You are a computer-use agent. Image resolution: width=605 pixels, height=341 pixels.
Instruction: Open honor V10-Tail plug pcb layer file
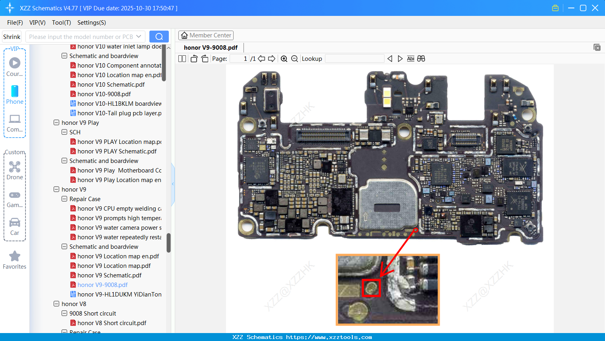click(x=116, y=113)
